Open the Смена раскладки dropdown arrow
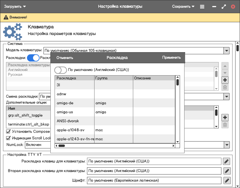This screenshot has height=188, width=240. click(x=226, y=97)
